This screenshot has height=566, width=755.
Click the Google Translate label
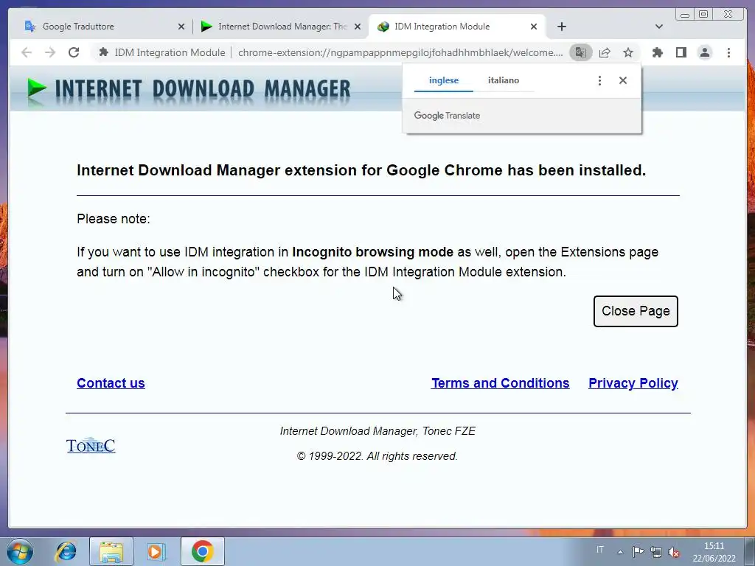tap(447, 116)
